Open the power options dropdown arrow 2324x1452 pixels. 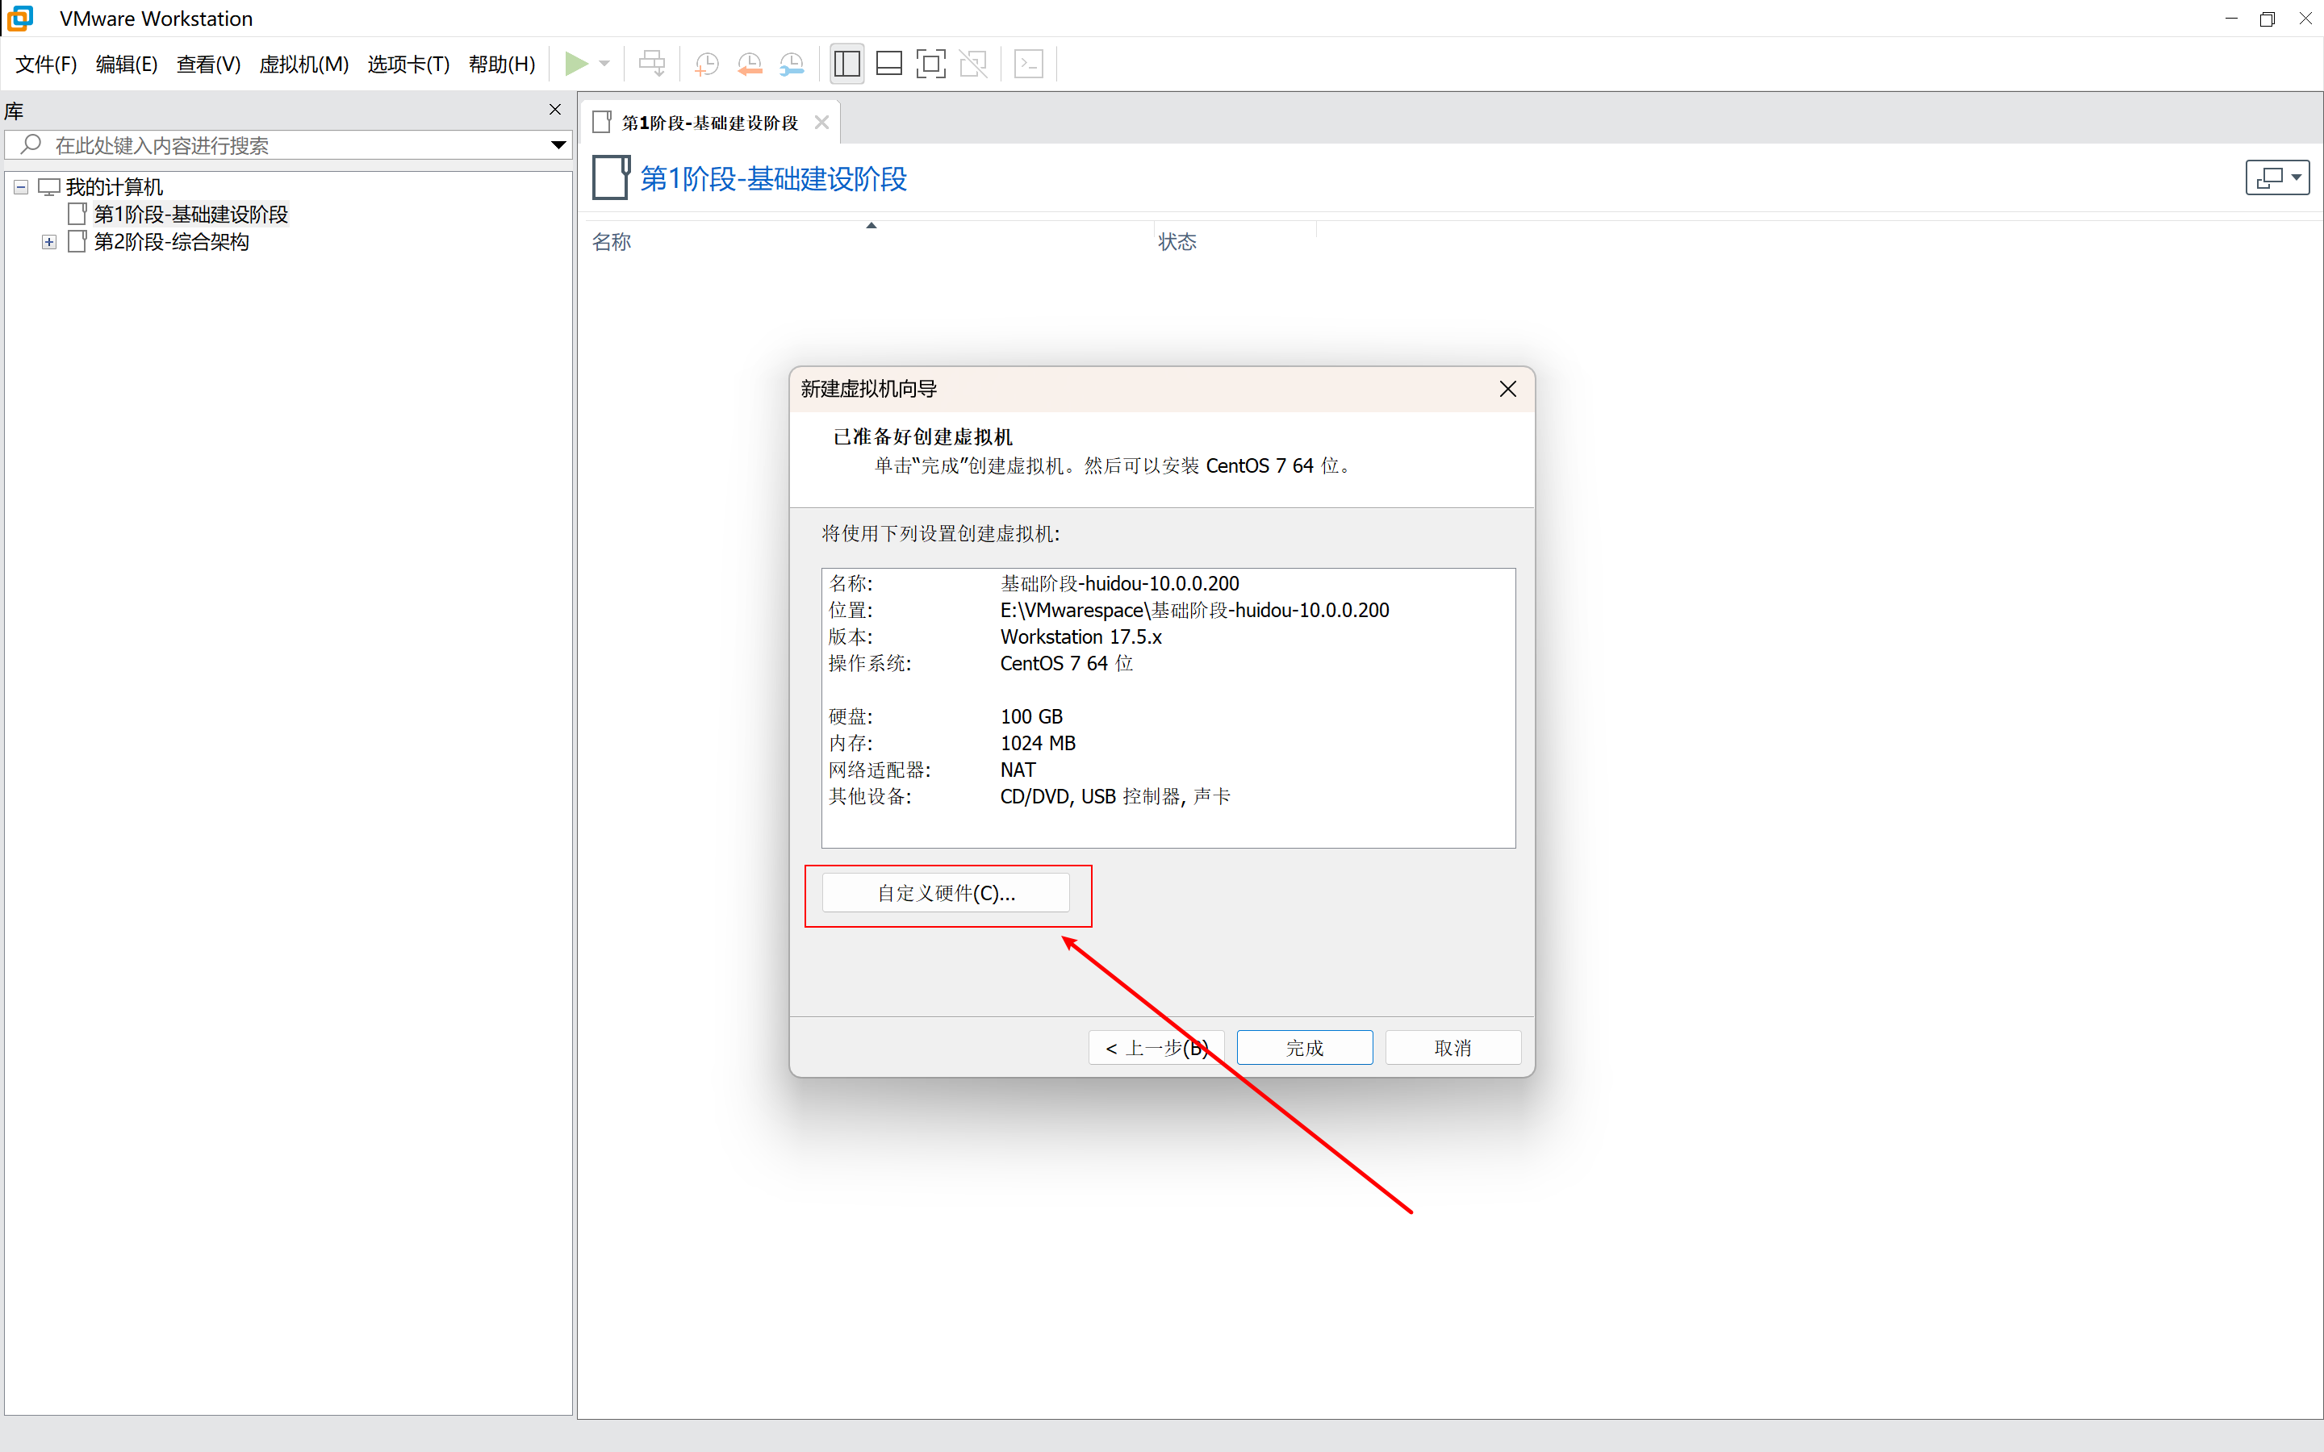click(605, 65)
